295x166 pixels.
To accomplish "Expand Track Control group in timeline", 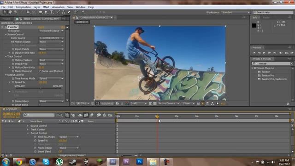I will click(x=28, y=130).
